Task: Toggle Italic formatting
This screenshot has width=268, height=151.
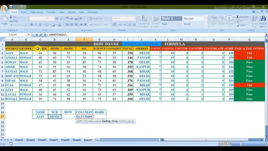Action: [36, 25]
